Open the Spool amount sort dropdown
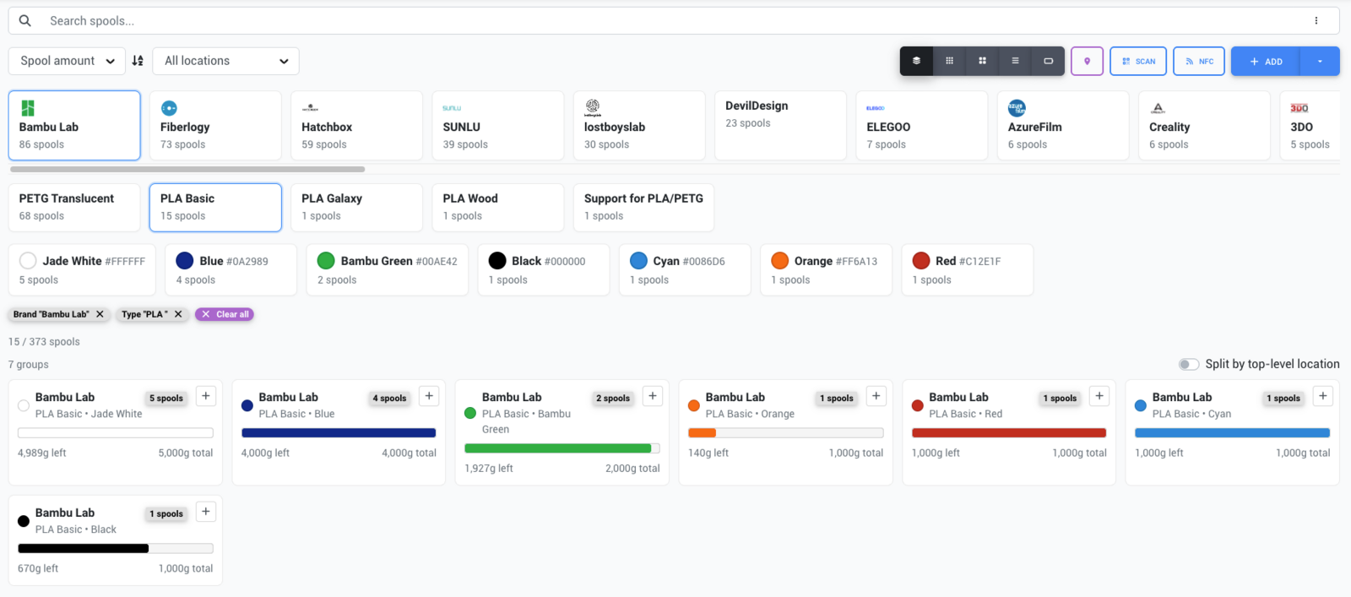Screen dimensions: 1351x597 pyautogui.click(x=67, y=61)
